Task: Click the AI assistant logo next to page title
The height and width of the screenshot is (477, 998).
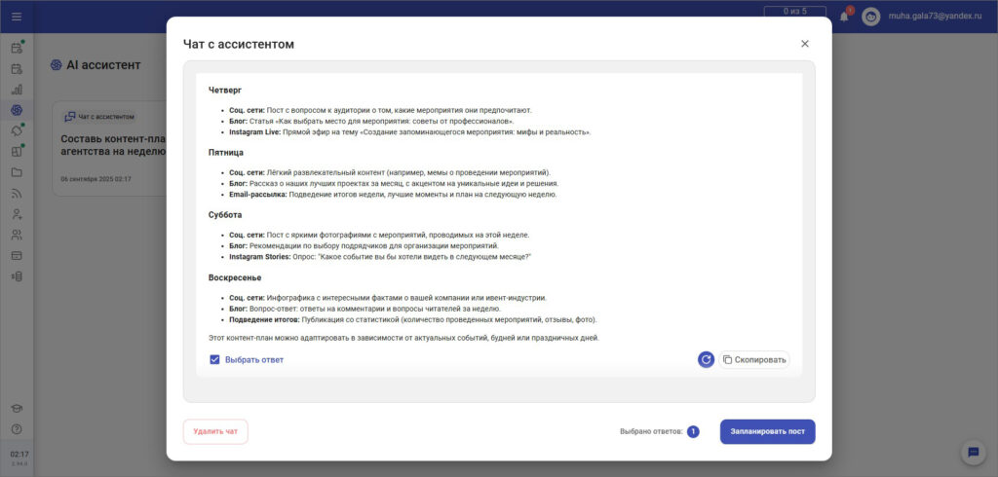Action: [x=56, y=65]
